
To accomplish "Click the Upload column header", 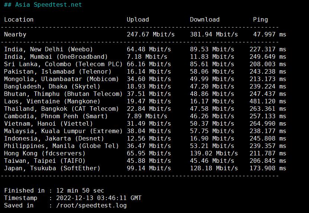I will point(138,20).
